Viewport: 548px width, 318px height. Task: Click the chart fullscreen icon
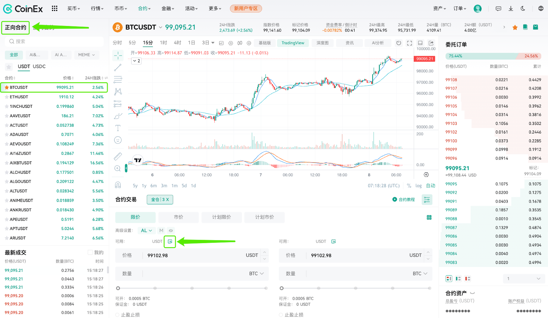(409, 43)
